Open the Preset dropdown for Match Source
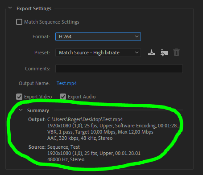 pyautogui.click(x=98, y=53)
